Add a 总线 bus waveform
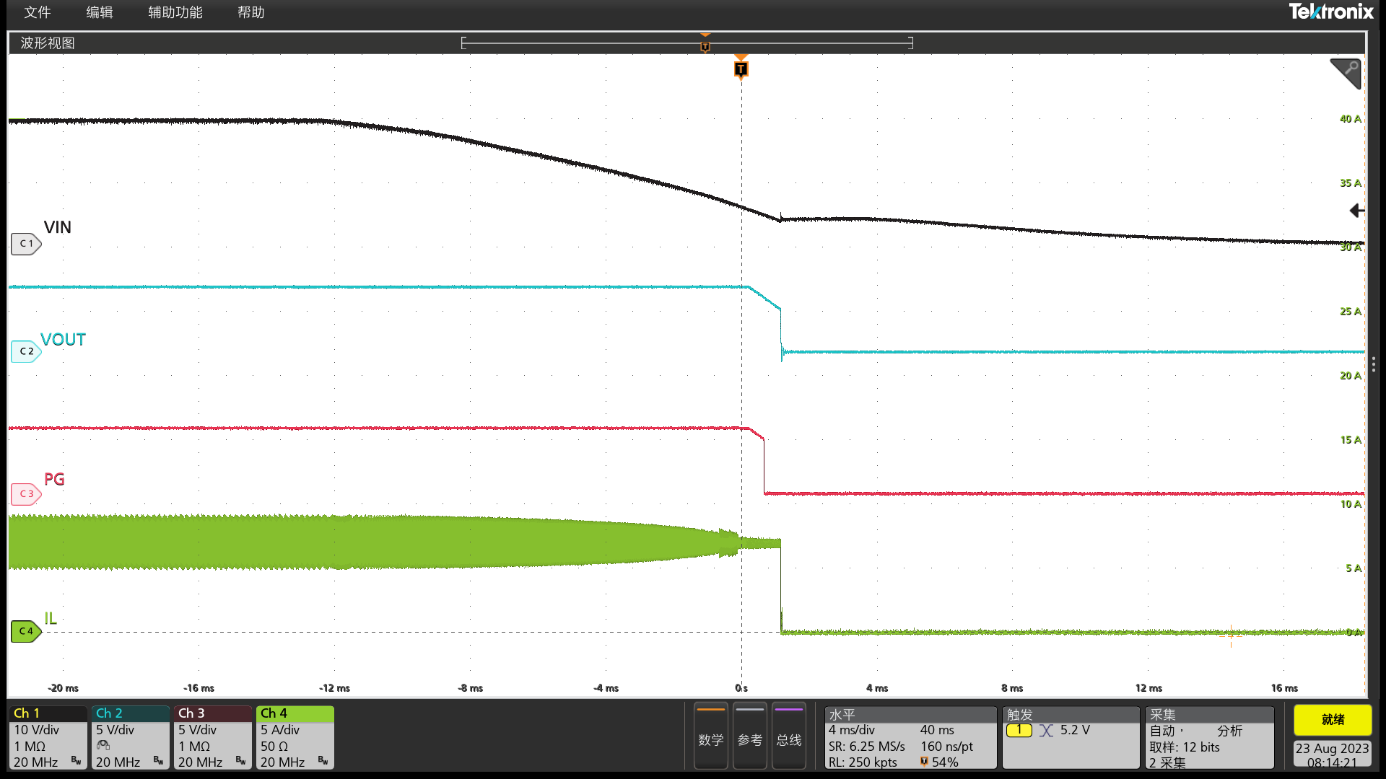Screen dimensions: 1386x779 tap(788, 737)
